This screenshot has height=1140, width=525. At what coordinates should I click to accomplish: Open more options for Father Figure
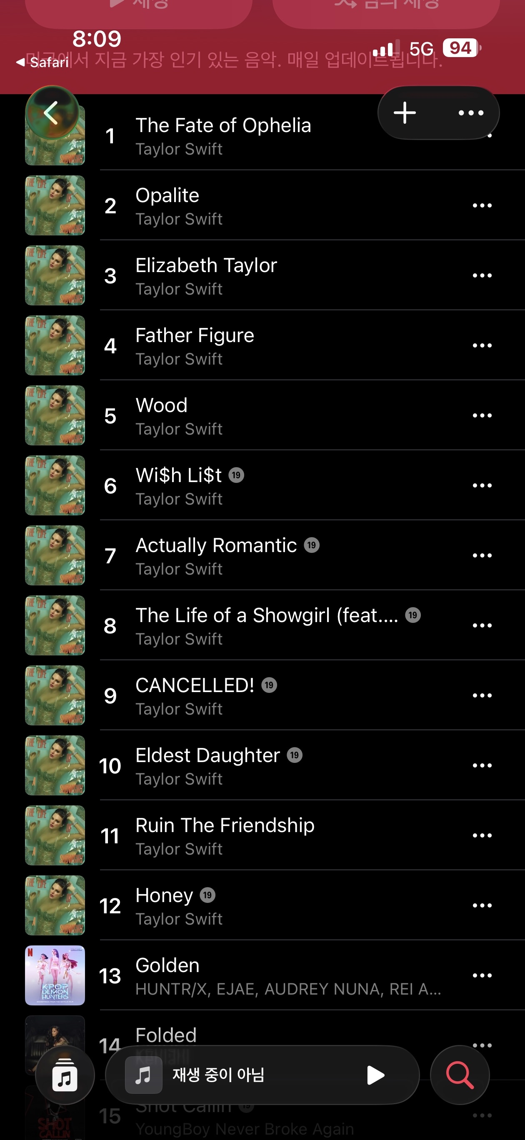click(x=482, y=345)
